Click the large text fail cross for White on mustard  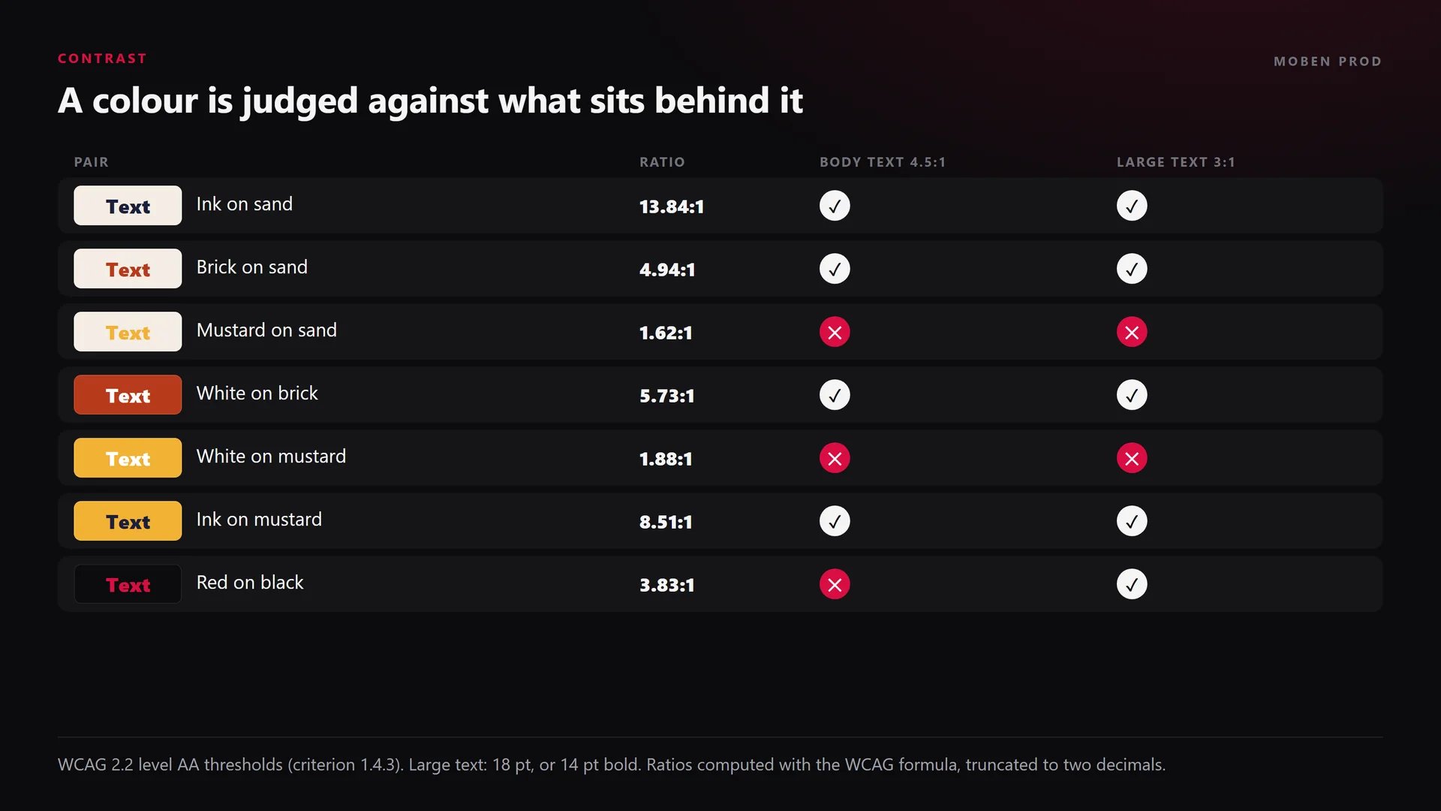pyautogui.click(x=1132, y=458)
